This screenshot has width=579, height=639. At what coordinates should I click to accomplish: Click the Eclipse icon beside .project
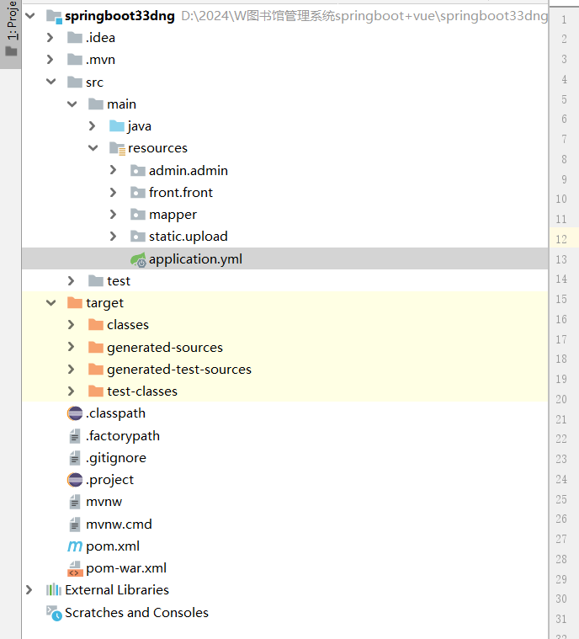click(x=75, y=480)
